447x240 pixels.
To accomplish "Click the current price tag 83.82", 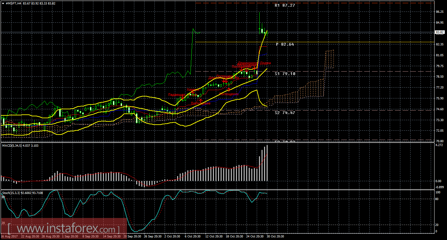I will coord(440,32).
